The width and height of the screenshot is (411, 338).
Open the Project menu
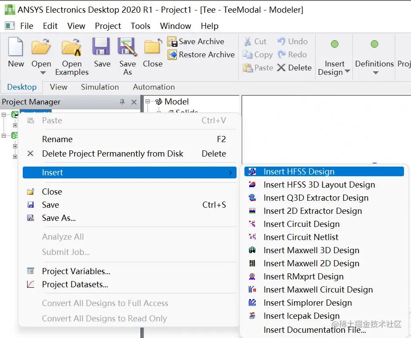pyautogui.click(x=108, y=26)
